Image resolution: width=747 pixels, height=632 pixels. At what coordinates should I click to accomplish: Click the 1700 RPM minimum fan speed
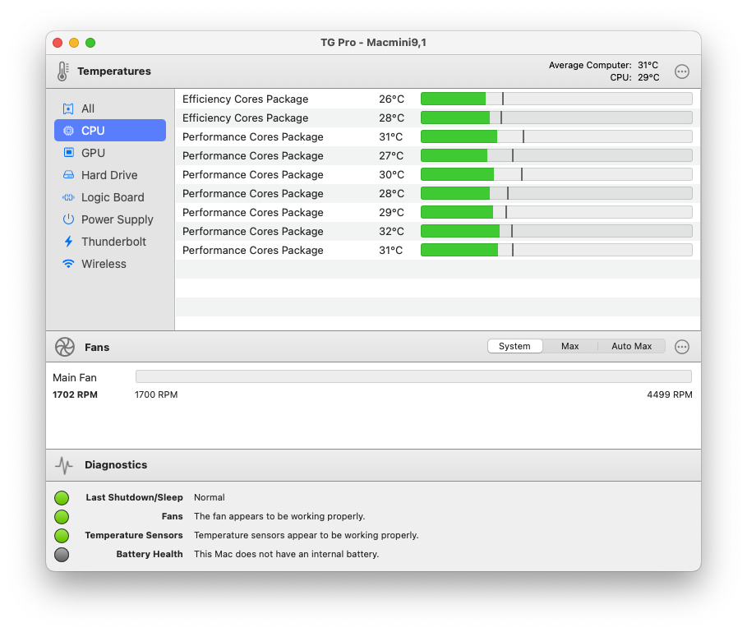pyautogui.click(x=156, y=394)
